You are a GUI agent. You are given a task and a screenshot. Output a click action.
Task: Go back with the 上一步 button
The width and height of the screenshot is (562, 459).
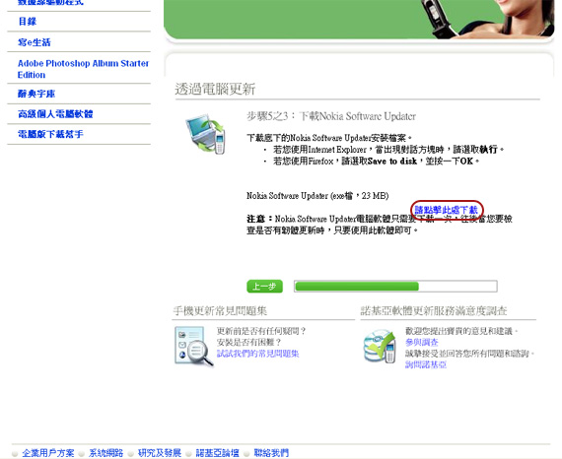[264, 287]
